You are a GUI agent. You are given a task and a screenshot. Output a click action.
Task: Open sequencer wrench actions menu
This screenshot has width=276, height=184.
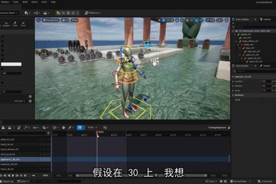tap(27, 128)
